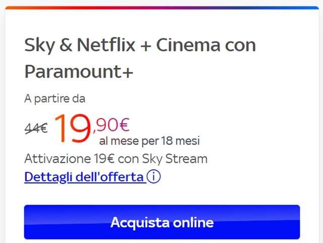Screen dimensions: 323x243
Task: Open the Dettagli dell'offerta link
Action: coord(92,177)
